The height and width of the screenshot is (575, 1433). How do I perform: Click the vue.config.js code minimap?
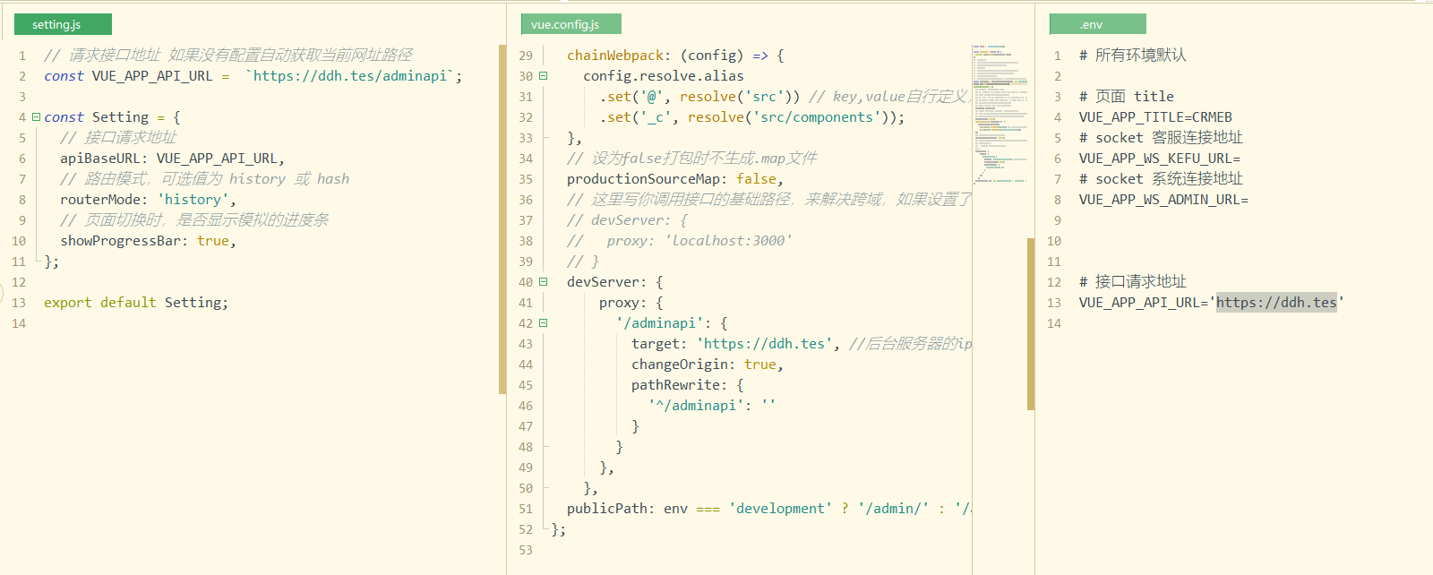coord(999,115)
